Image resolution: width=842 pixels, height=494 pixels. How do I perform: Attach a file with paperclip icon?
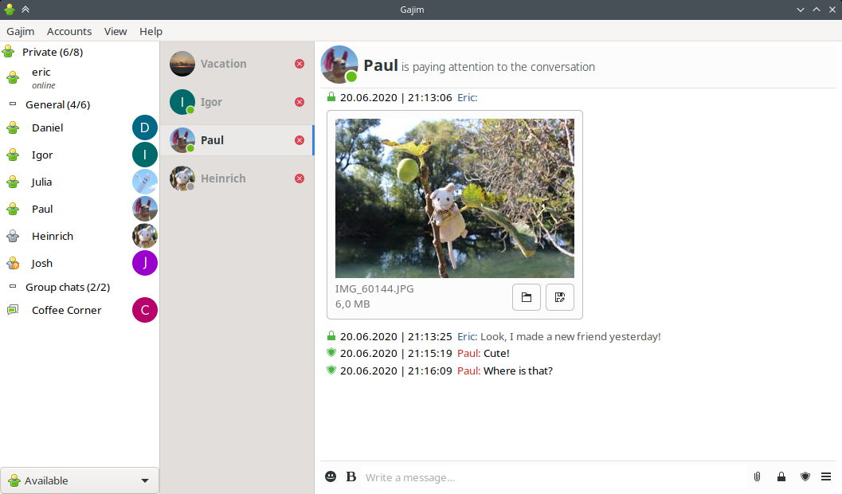coord(757,476)
